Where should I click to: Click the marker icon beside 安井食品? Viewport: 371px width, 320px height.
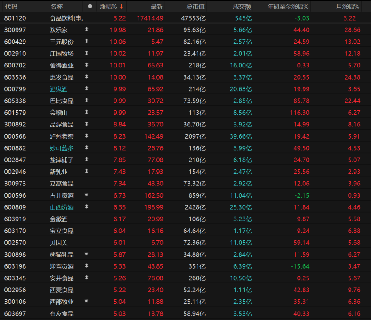[x=87, y=278]
